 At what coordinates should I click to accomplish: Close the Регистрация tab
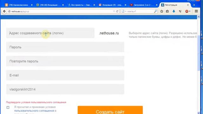point(188,5)
